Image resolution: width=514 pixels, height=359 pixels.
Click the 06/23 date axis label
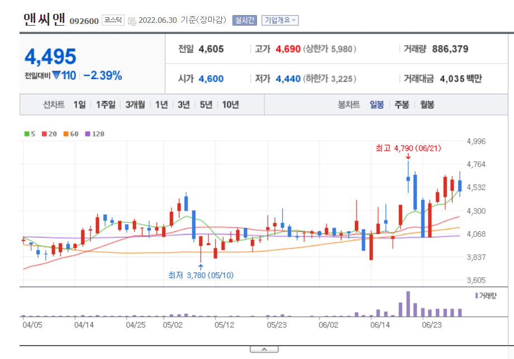click(x=432, y=325)
